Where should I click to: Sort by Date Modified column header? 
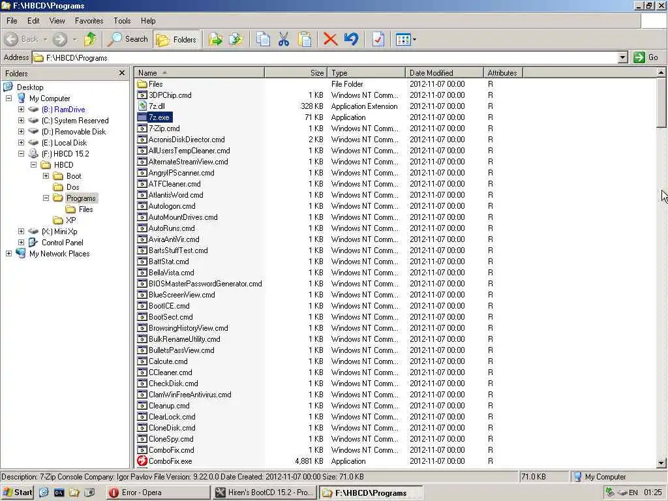pos(444,73)
